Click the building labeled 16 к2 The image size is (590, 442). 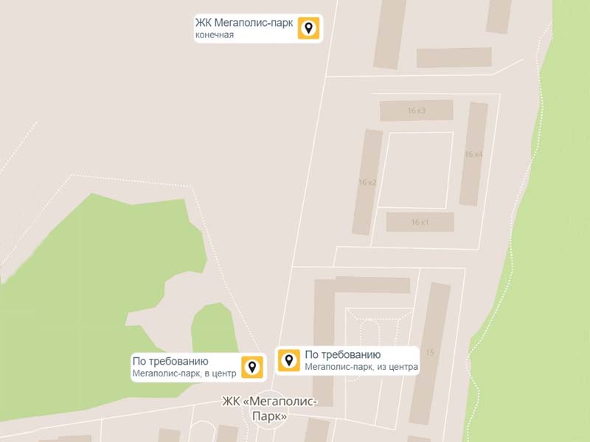(x=367, y=182)
